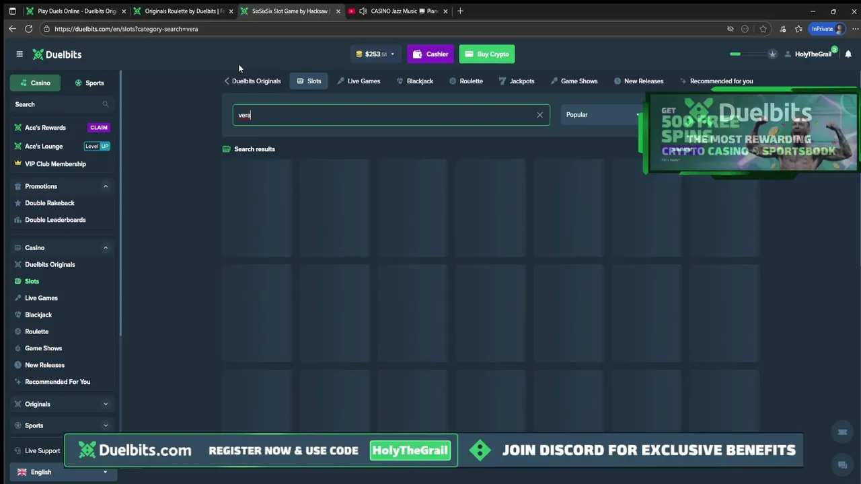Select New Releases category tab

click(x=638, y=81)
